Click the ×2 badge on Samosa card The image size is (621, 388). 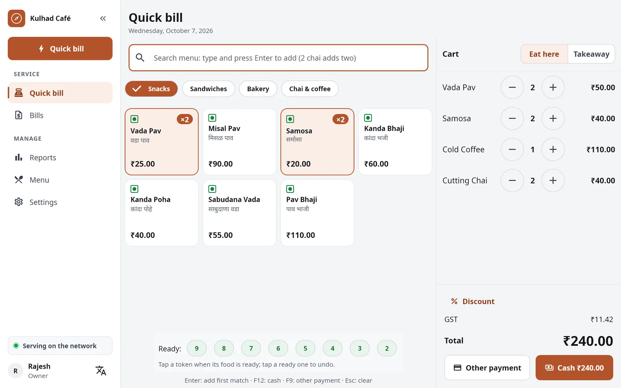coord(340,120)
